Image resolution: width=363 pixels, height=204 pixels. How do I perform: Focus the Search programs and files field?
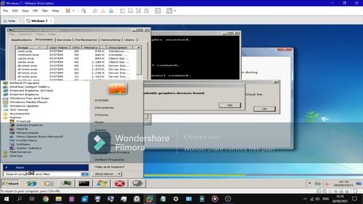(x=43, y=174)
